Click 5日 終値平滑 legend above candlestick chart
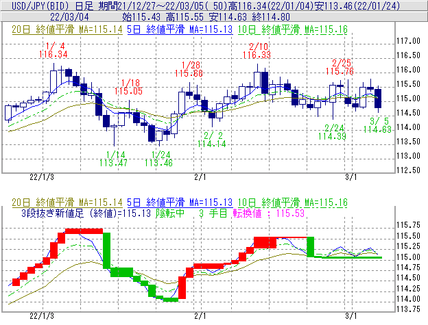Image resolution: width=428 pixels, height=325 pixels. coord(180,29)
